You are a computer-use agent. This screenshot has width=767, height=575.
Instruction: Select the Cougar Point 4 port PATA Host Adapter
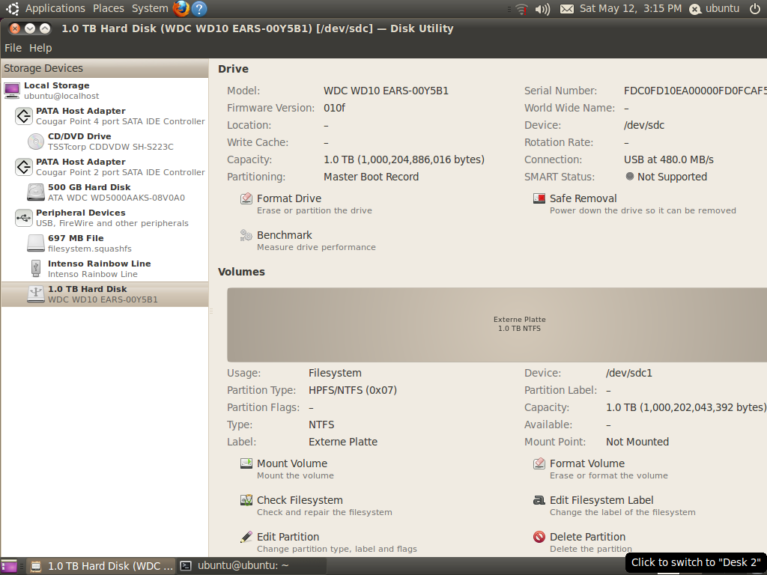(105, 116)
